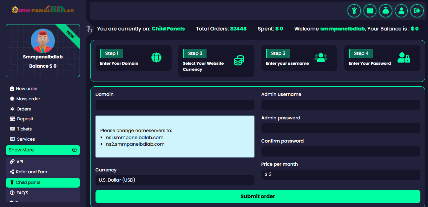Click the Refer and Earn link

(31, 172)
